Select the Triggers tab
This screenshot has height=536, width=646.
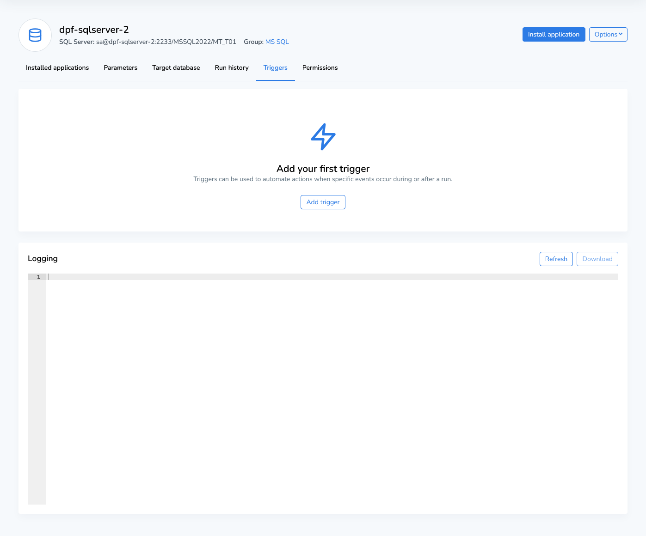(275, 67)
